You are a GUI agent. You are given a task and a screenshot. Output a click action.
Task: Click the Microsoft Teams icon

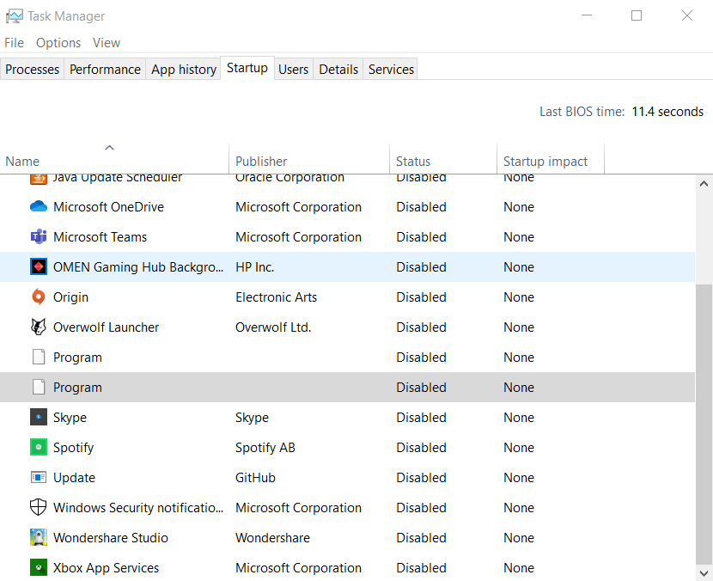(x=38, y=237)
